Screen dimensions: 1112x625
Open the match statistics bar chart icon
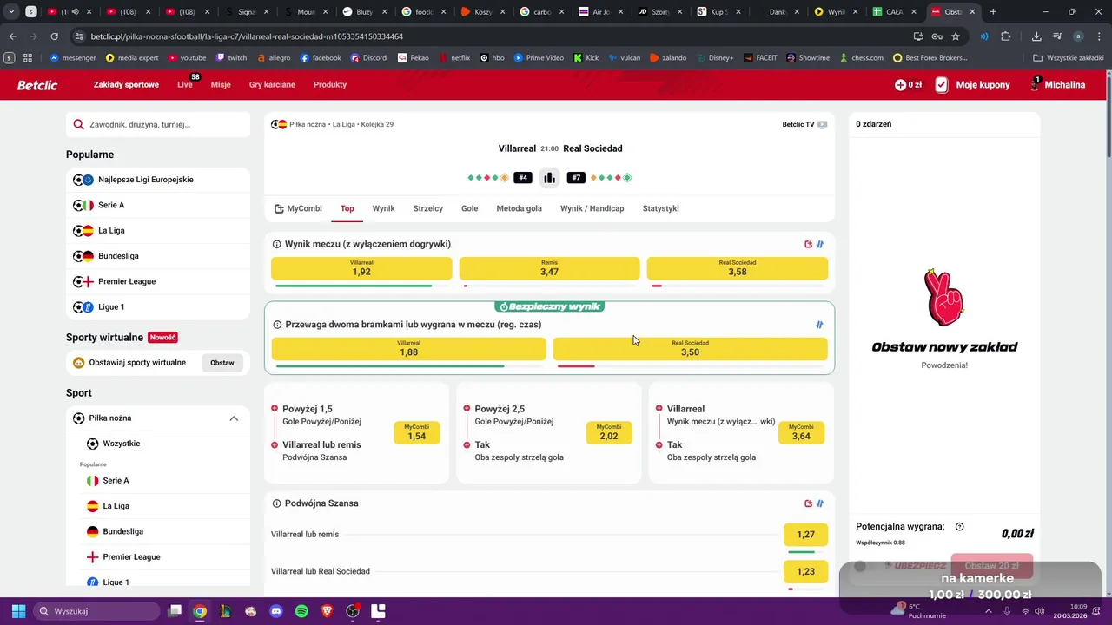click(x=549, y=178)
